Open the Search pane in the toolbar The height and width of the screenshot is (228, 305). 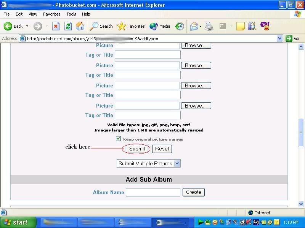click(101, 26)
